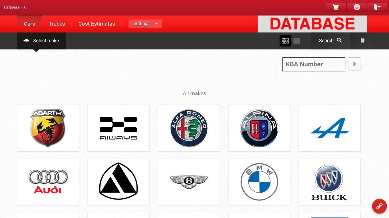Switch to the Trucks tab
Screen dimensions: 389x218
[57, 24]
